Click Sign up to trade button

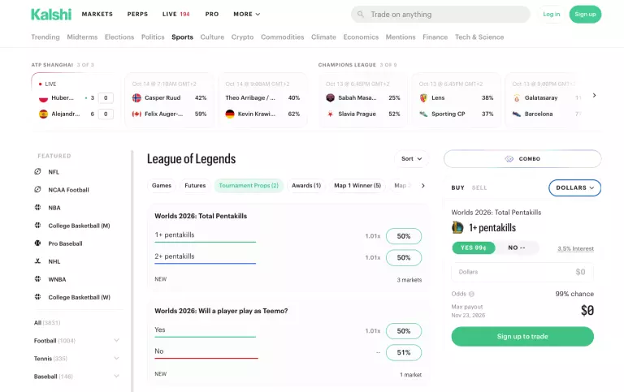coord(522,336)
